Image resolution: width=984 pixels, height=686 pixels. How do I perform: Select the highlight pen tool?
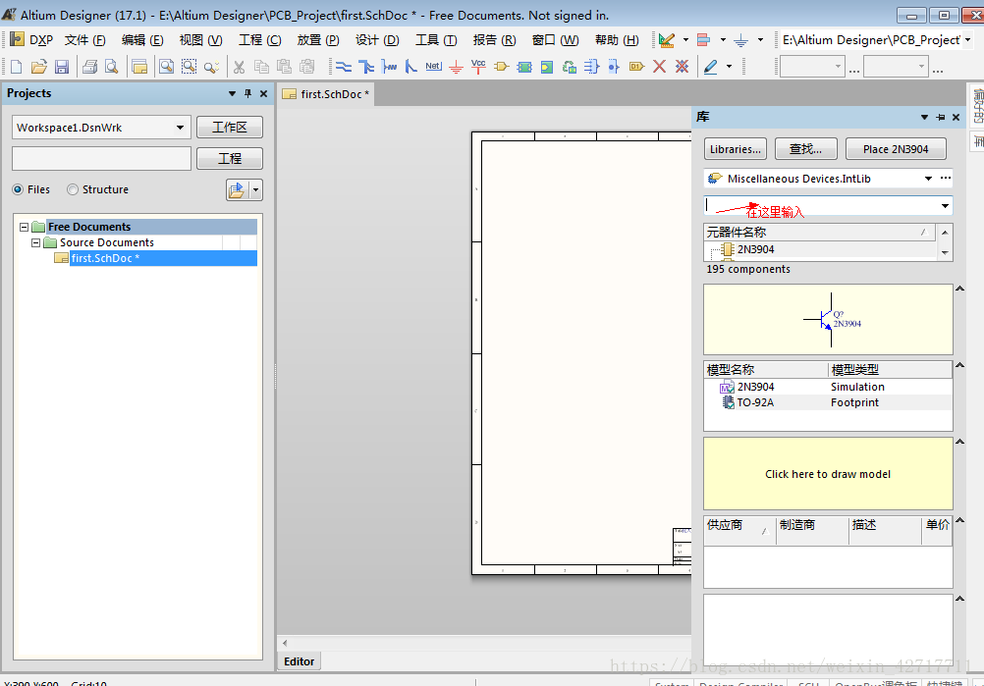tap(710, 67)
